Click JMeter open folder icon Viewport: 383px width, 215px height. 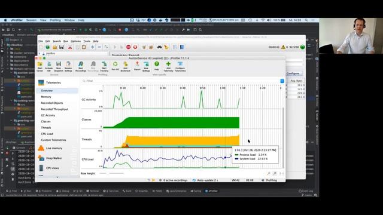coord(54,47)
